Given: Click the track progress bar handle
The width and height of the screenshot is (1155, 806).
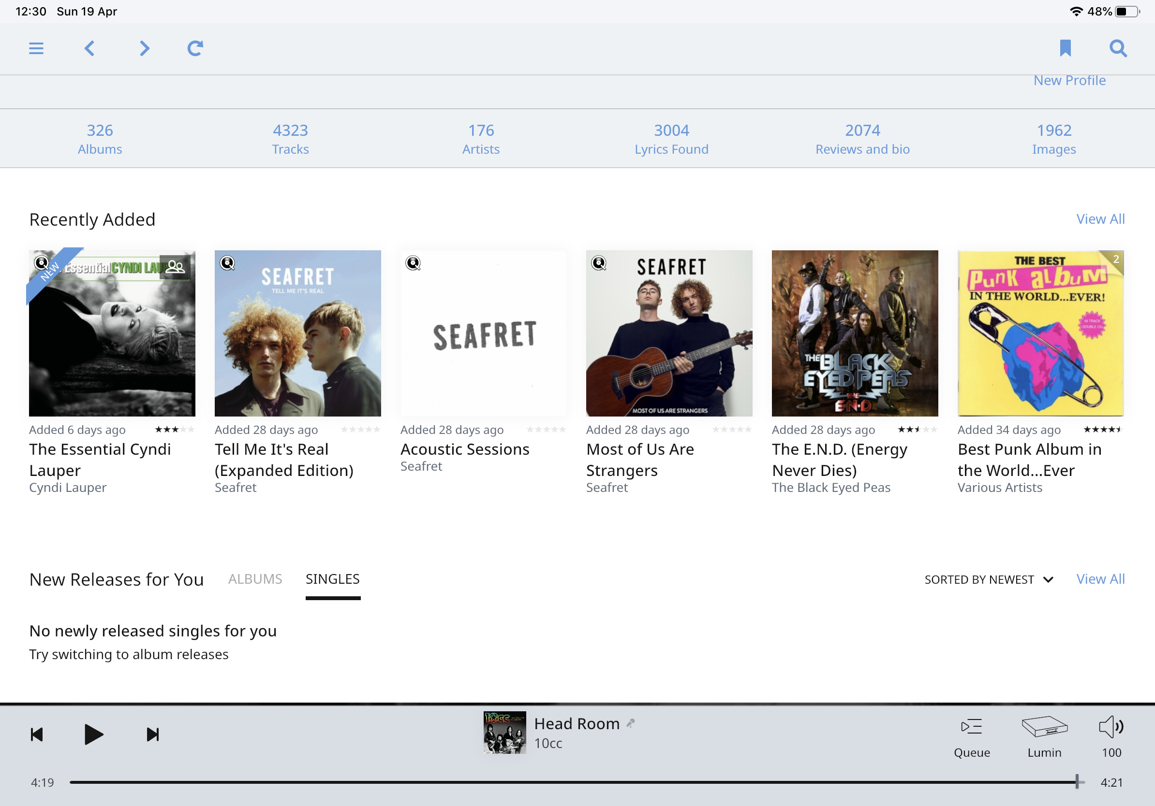Looking at the screenshot, I should pos(1077,781).
